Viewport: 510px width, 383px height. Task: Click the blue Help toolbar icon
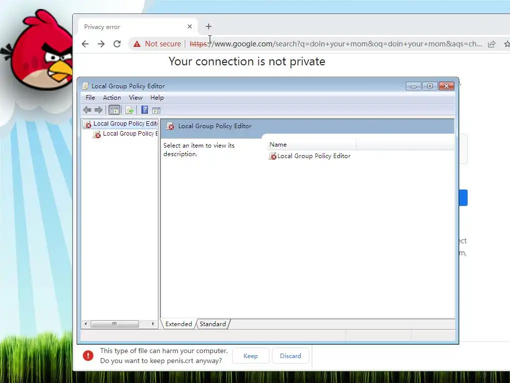145,110
